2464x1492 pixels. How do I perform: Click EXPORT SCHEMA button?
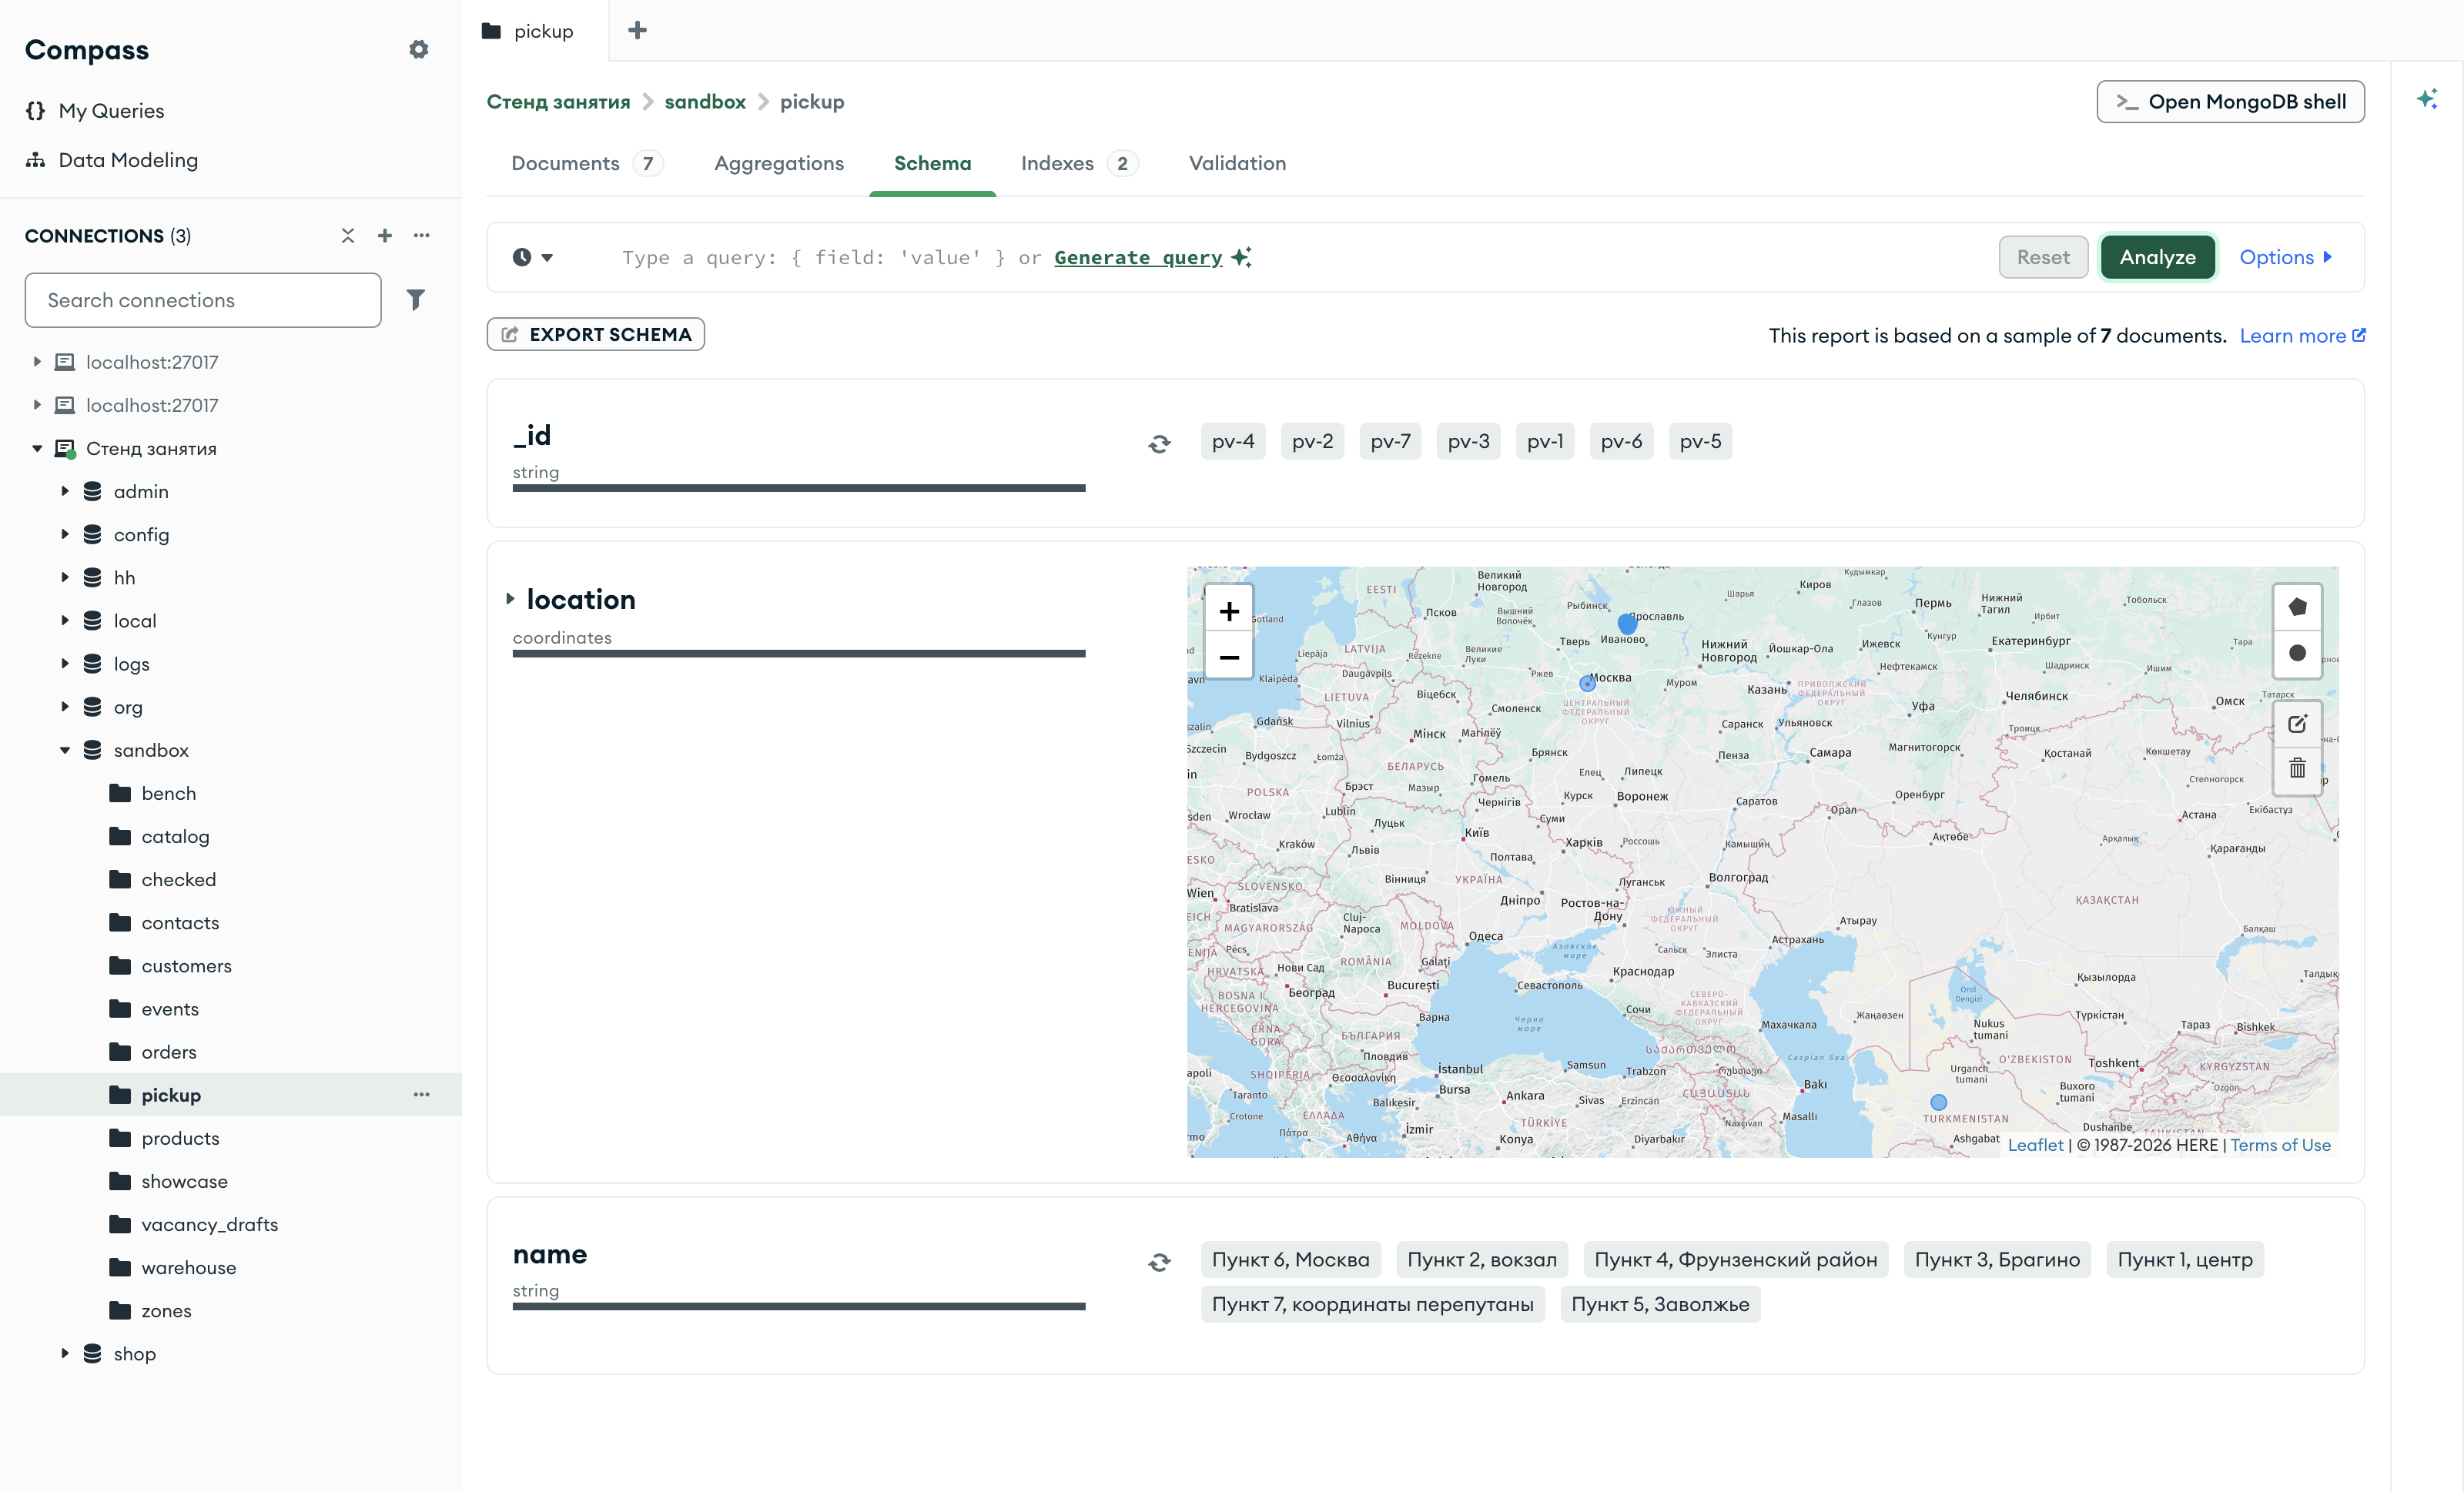click(596, 334)
